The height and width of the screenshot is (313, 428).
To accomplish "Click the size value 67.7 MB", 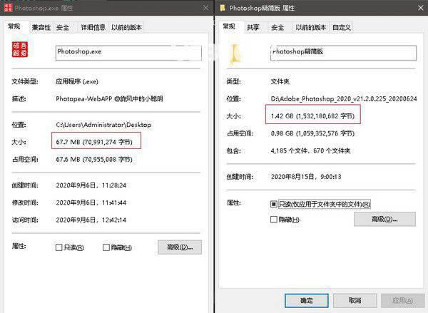I will (x=94, y=142).
